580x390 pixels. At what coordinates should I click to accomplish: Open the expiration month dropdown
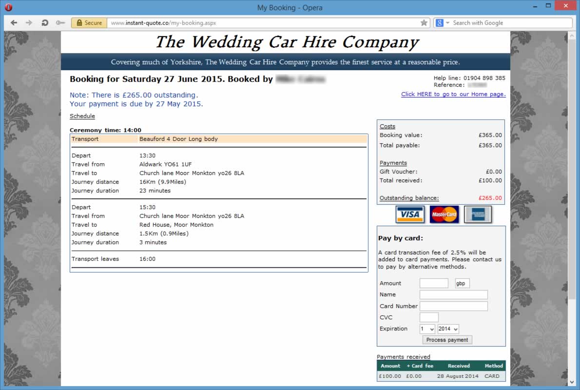coord(427,329)
